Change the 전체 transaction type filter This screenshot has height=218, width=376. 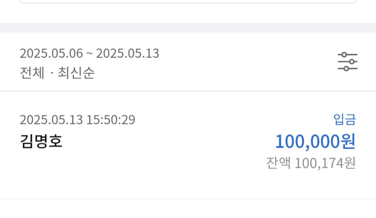[32, 72]
